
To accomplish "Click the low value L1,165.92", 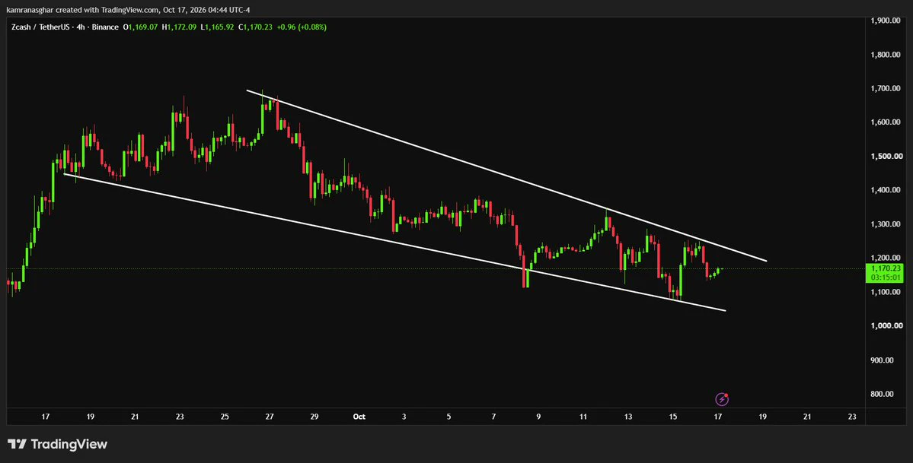I will tap(217, 27).
